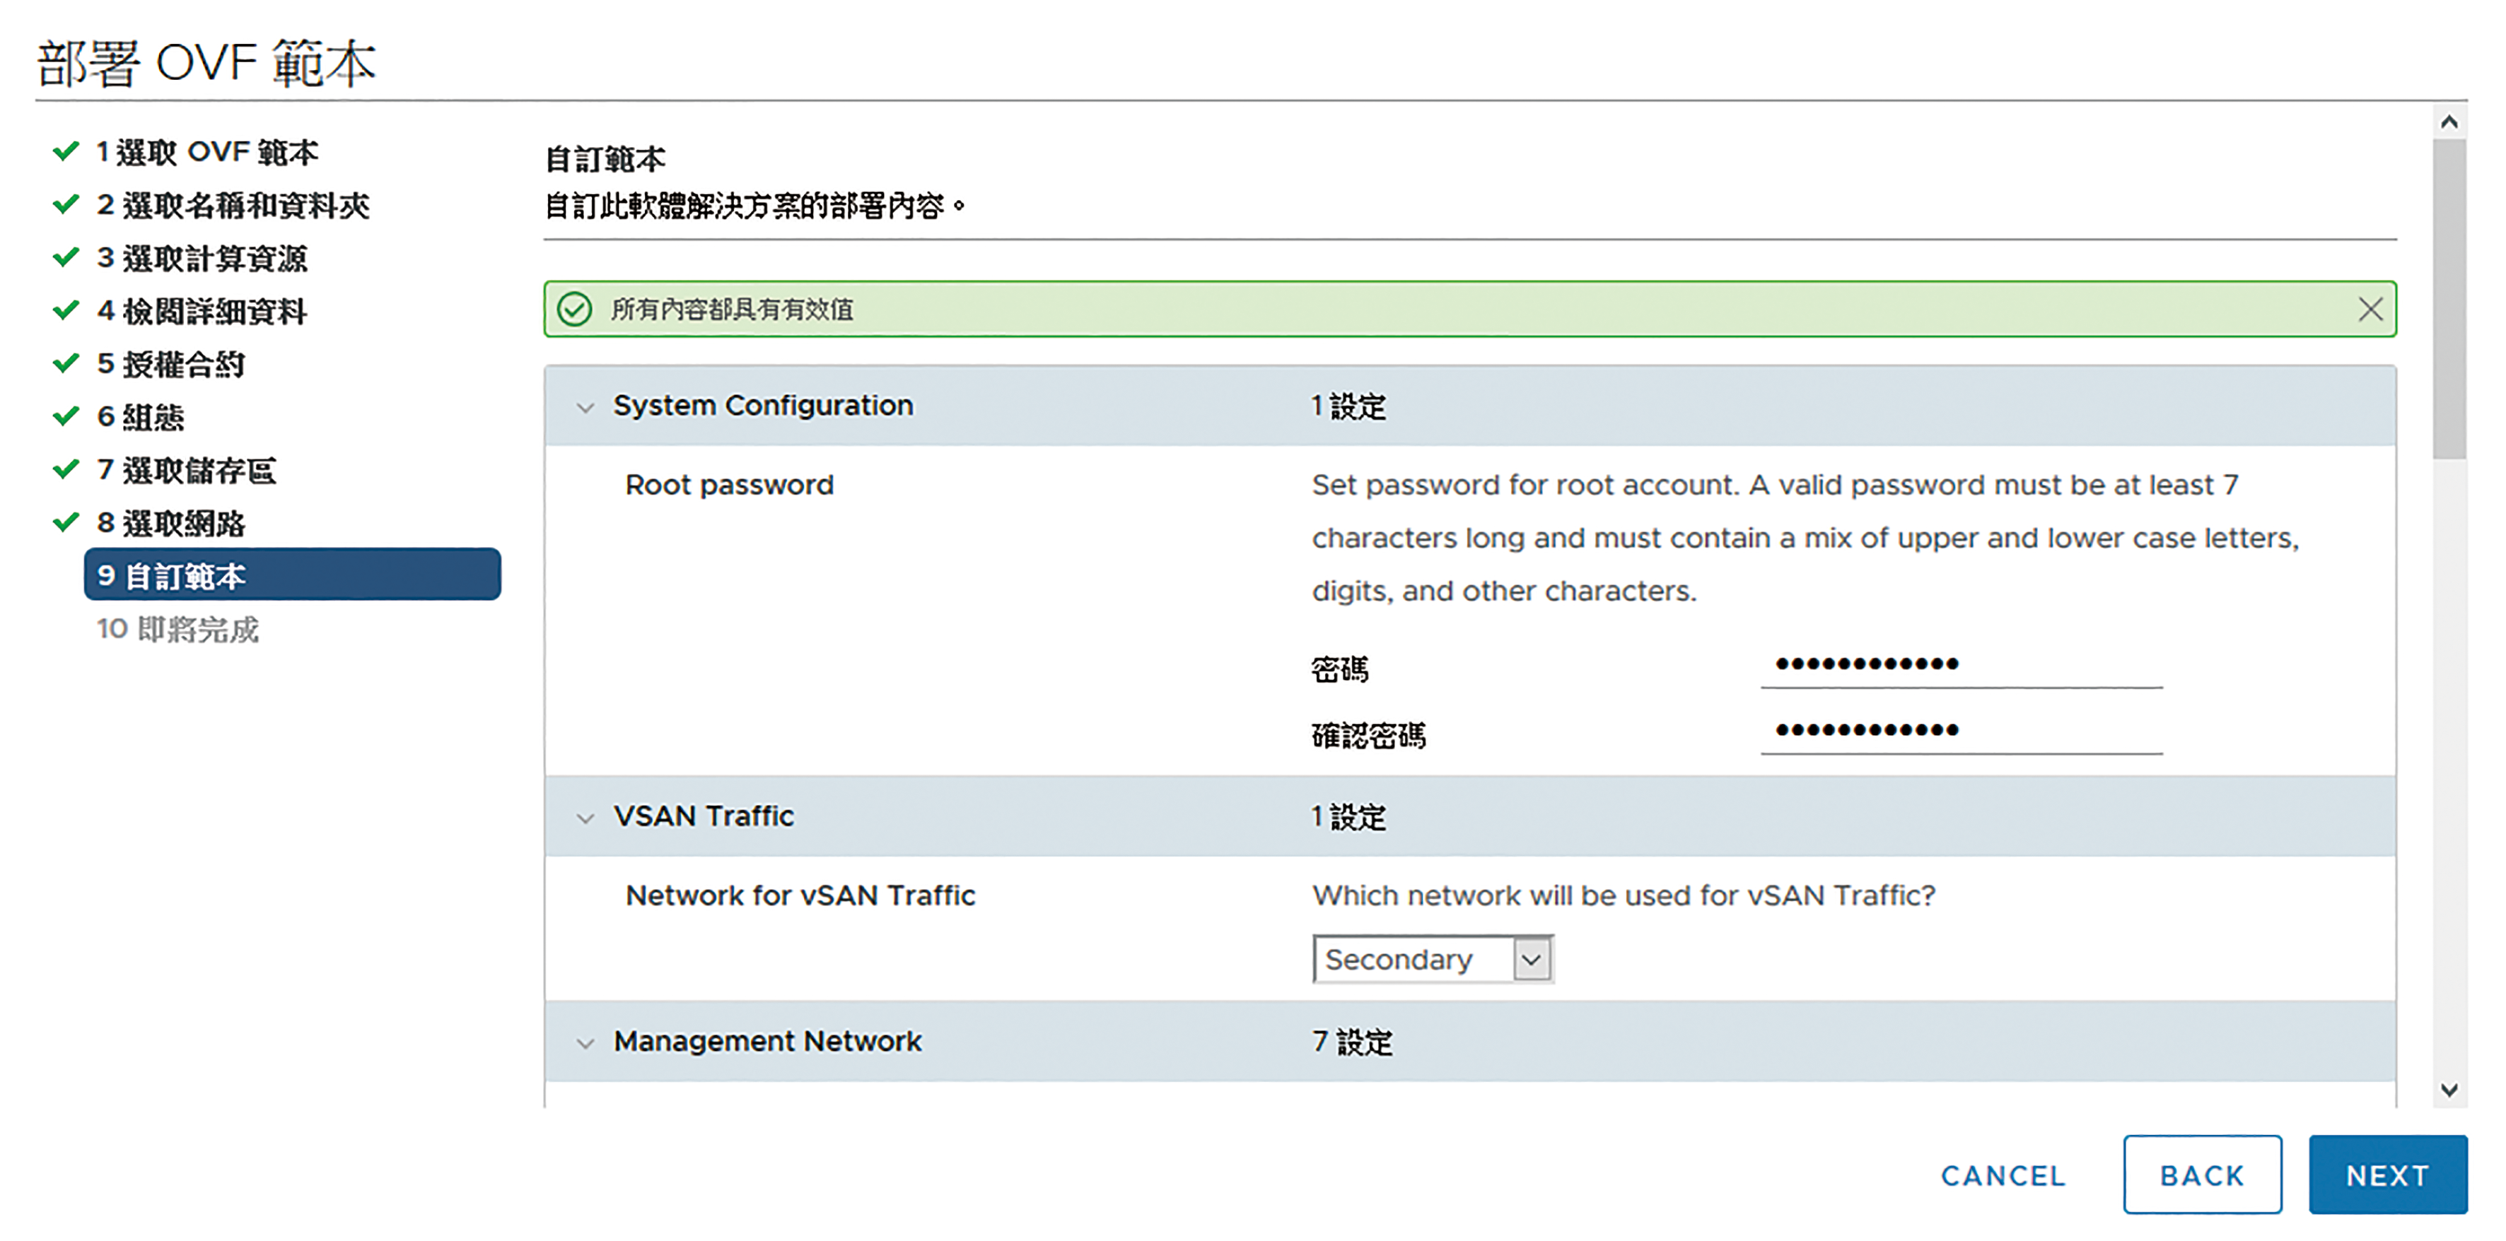Select the active step 9 自訂範本
This screenshot has height=1241, width=2506.
(x=292, y=575)
